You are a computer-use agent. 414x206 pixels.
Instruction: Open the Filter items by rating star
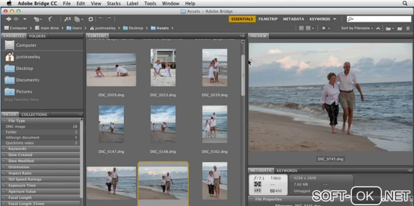323,28
